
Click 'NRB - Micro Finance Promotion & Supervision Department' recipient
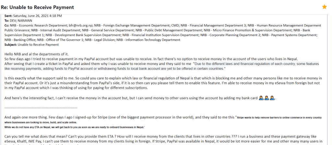point(248,30)
